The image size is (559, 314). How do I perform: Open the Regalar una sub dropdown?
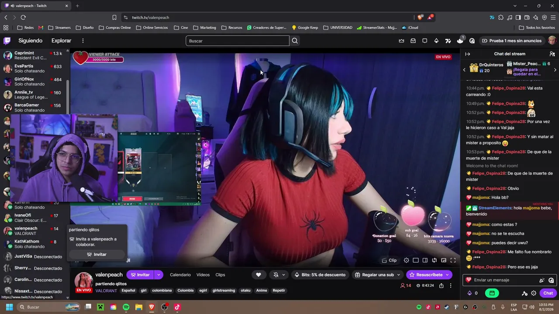[x=377, y=275]
